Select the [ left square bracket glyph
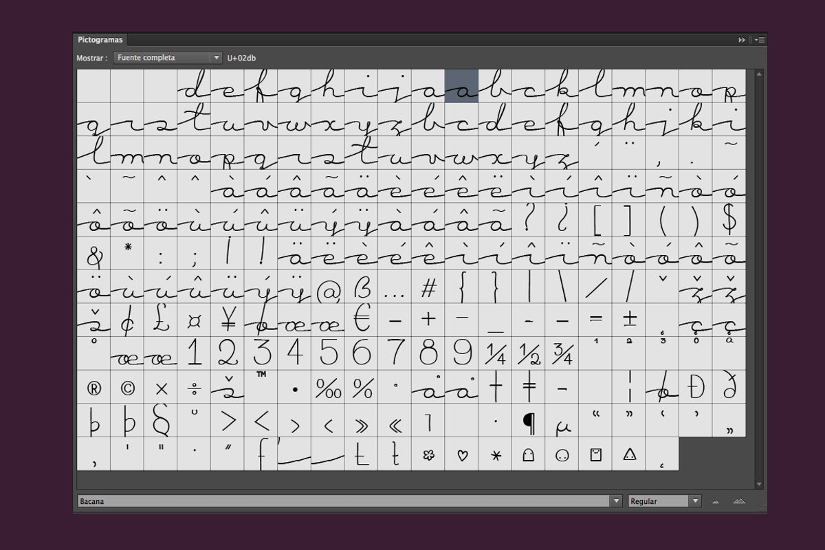825x550 pixels. click(595, 220)
